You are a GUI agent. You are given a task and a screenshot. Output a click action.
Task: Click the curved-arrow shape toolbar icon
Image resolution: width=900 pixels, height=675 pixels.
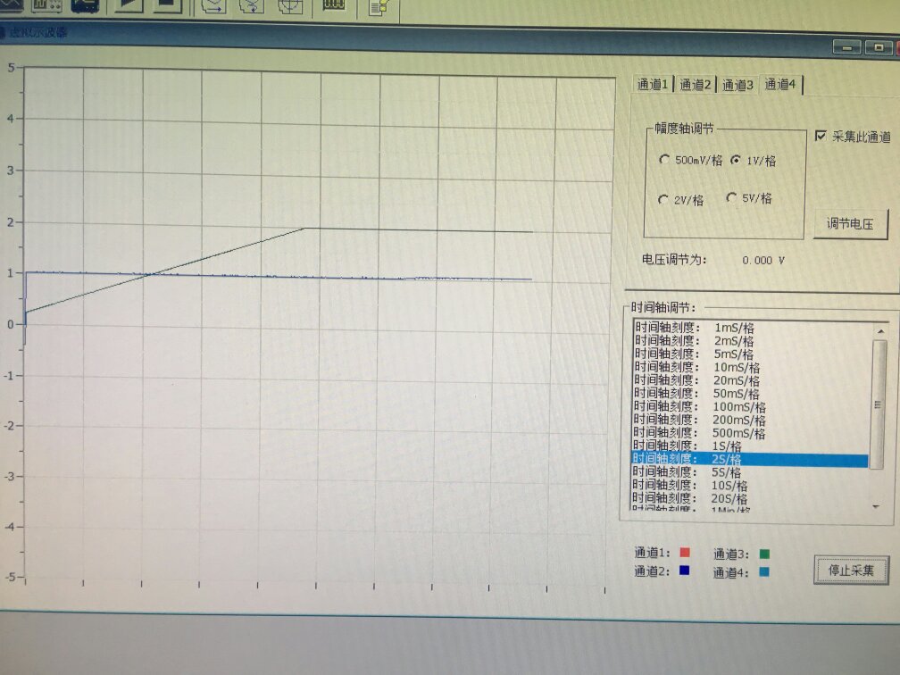[x=252, y=5]
